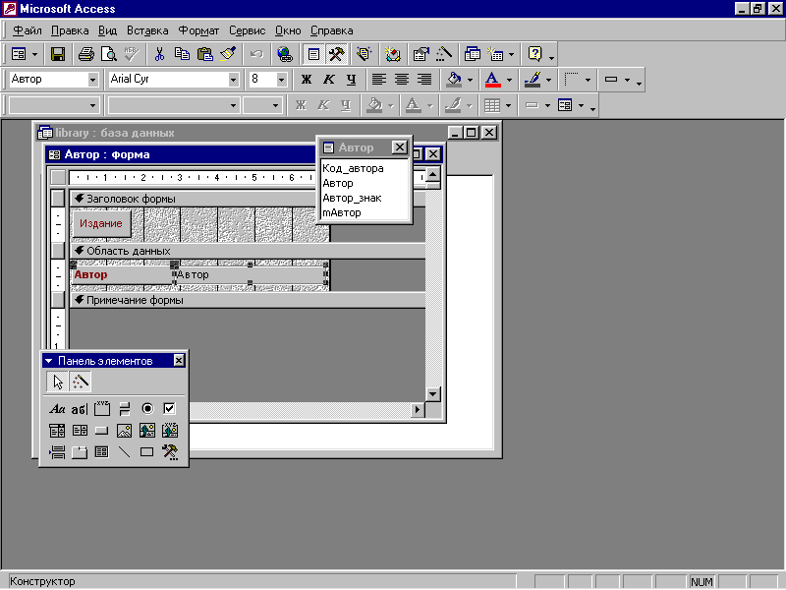The height and width of the screenshot is (590, 786).
Task: Open the line width dropdown arrow
Action: pyautogui.click(x=588, y=80)
